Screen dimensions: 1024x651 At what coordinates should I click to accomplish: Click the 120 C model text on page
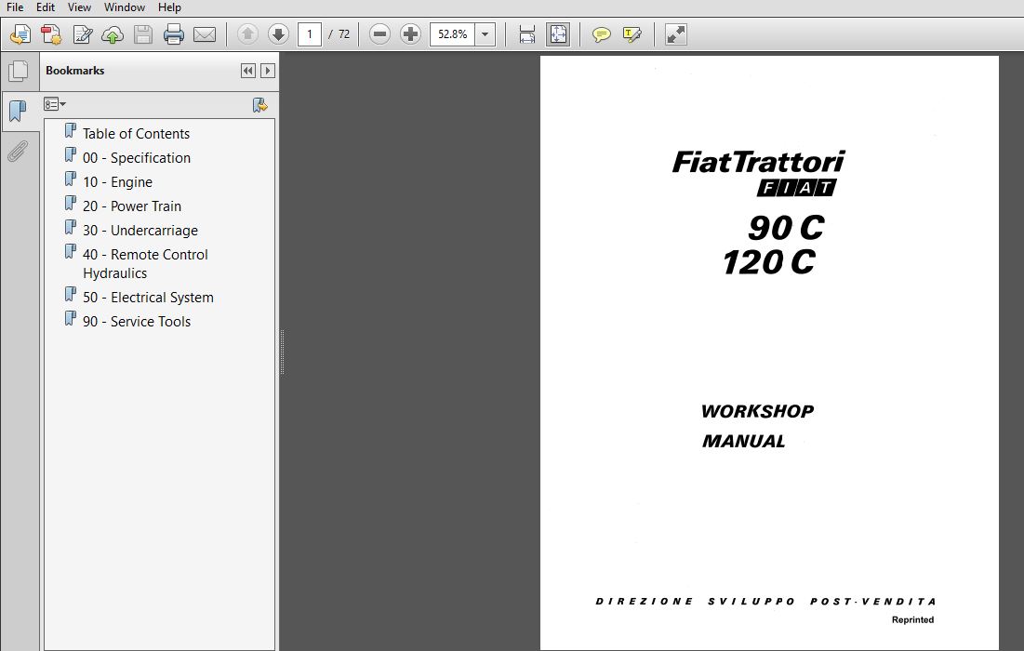(x=768, y=262)
